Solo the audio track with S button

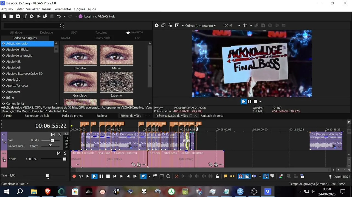59,135
